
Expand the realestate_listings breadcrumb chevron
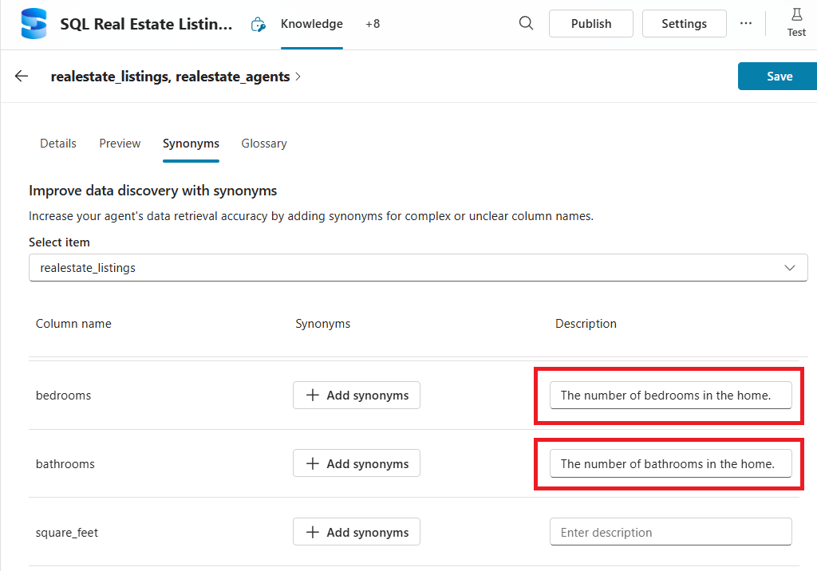pos(298,77)
